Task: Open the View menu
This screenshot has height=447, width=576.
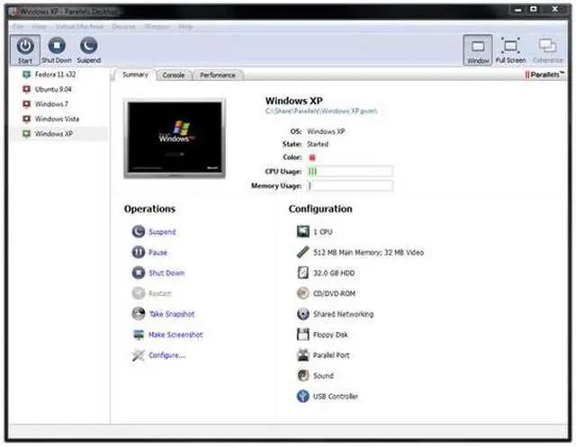Action: point(40,27)
